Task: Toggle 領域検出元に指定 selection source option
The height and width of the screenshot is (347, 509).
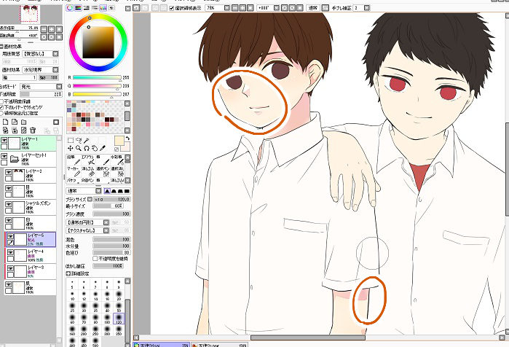Action: click(x=1, y=113)
